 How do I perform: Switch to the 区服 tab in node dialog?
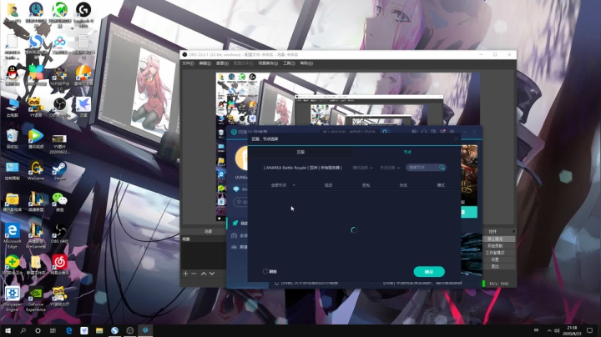tap(300, 152)
